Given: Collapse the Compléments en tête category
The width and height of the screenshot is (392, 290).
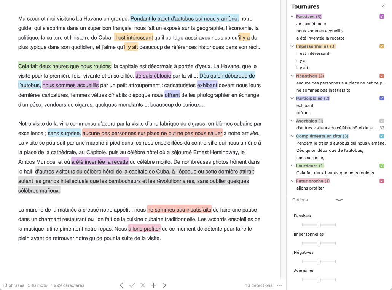Looking at the screenshot, I should click(292, 136).
